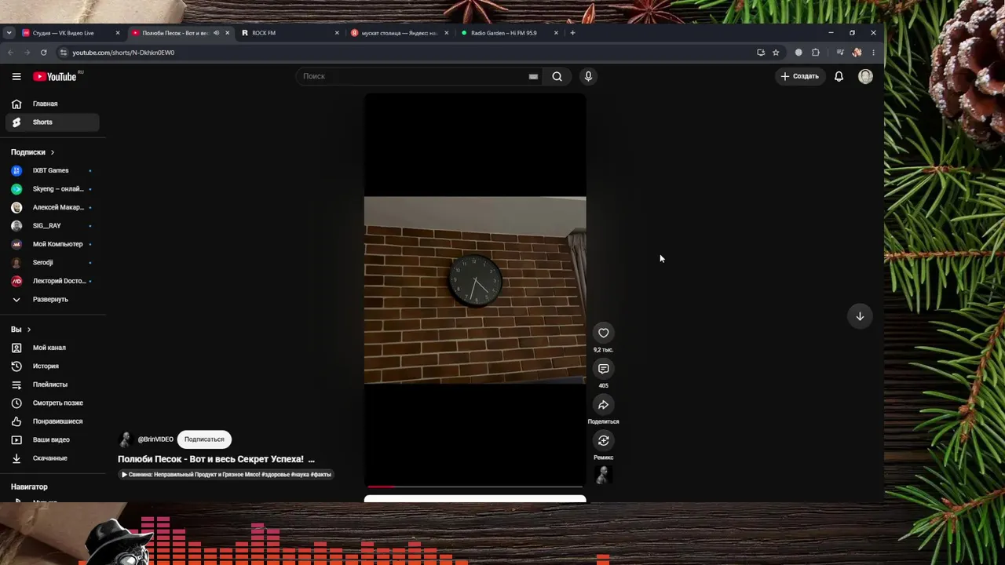Open the YouTube hamburger guide menu
The width and height of the screenshot is (1005, 565).
(16, 76)
